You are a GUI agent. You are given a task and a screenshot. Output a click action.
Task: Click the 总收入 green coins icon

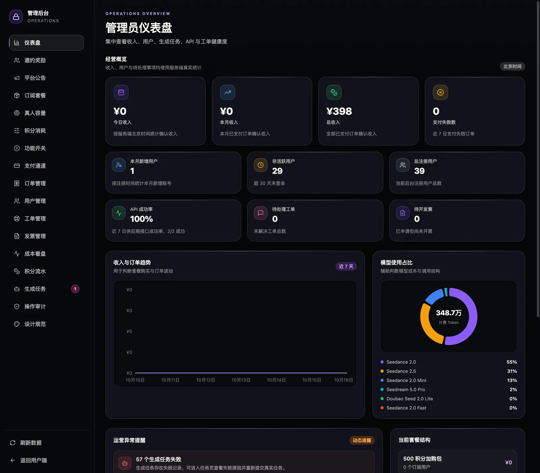[x=334, y=92]
